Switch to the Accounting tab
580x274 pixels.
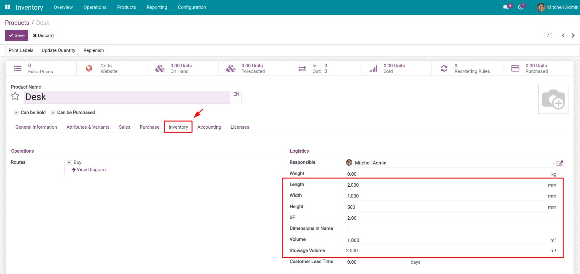(209, 127)
